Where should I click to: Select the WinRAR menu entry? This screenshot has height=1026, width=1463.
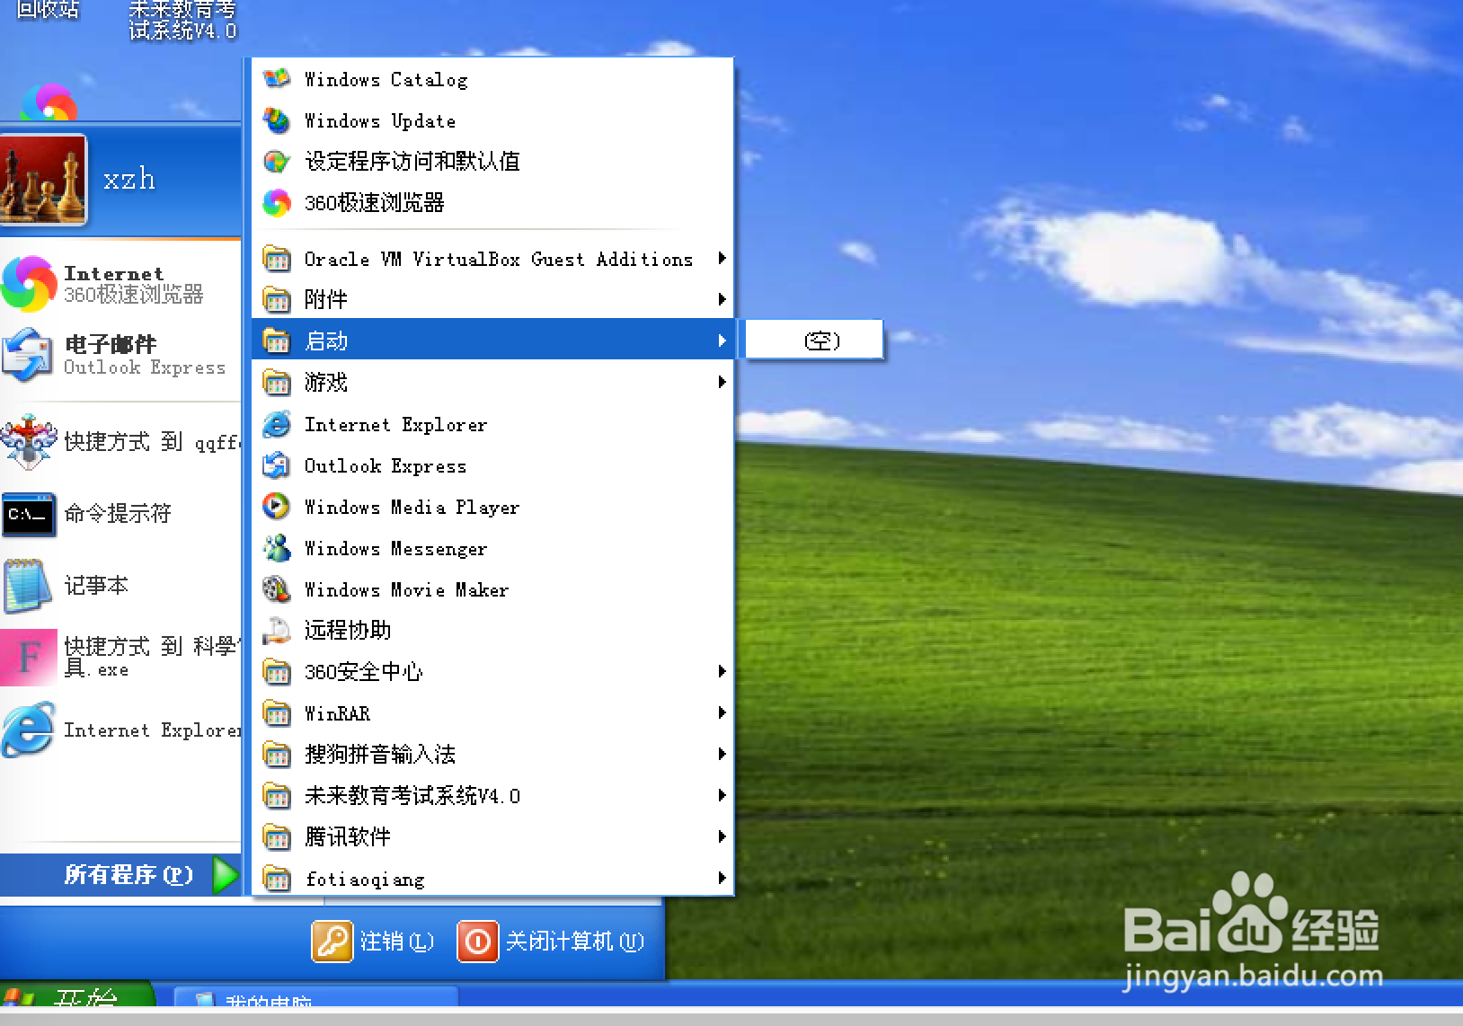click(493, 713)
